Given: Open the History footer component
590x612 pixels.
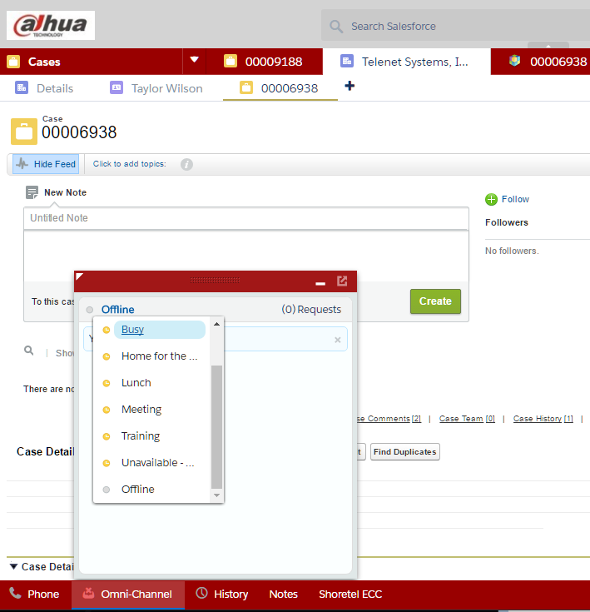Looking at the screenshot, I should [x=222, y=594].
